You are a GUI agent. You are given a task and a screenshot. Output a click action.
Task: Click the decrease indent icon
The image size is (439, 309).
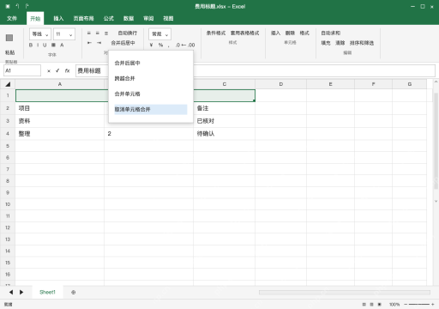[x=89, y=43]
